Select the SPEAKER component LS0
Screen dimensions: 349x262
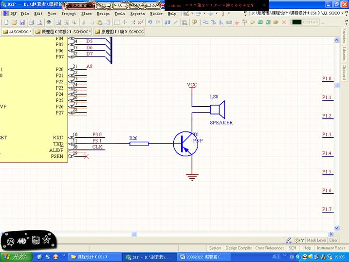pyautogui.click(x=218, y=110)
